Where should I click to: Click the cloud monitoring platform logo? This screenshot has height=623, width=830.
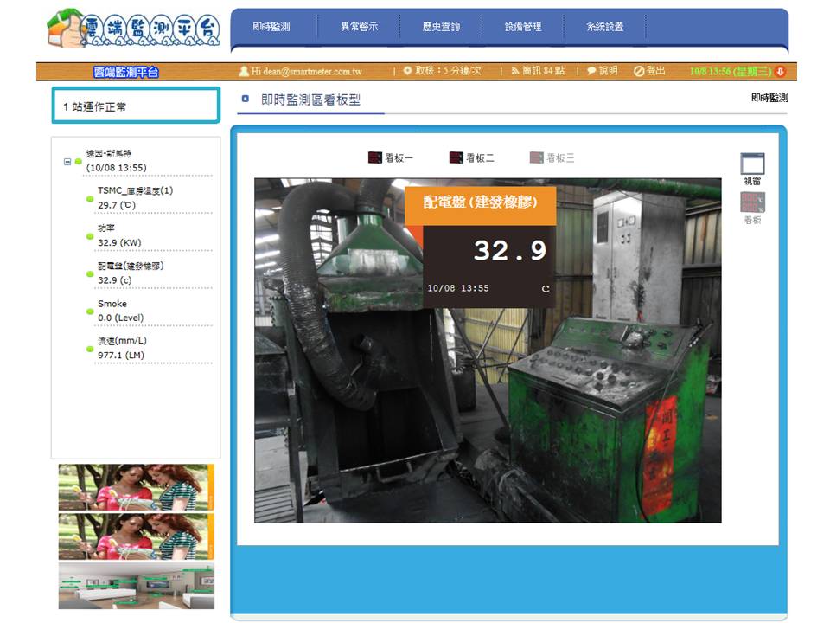(x=134, y=29)
